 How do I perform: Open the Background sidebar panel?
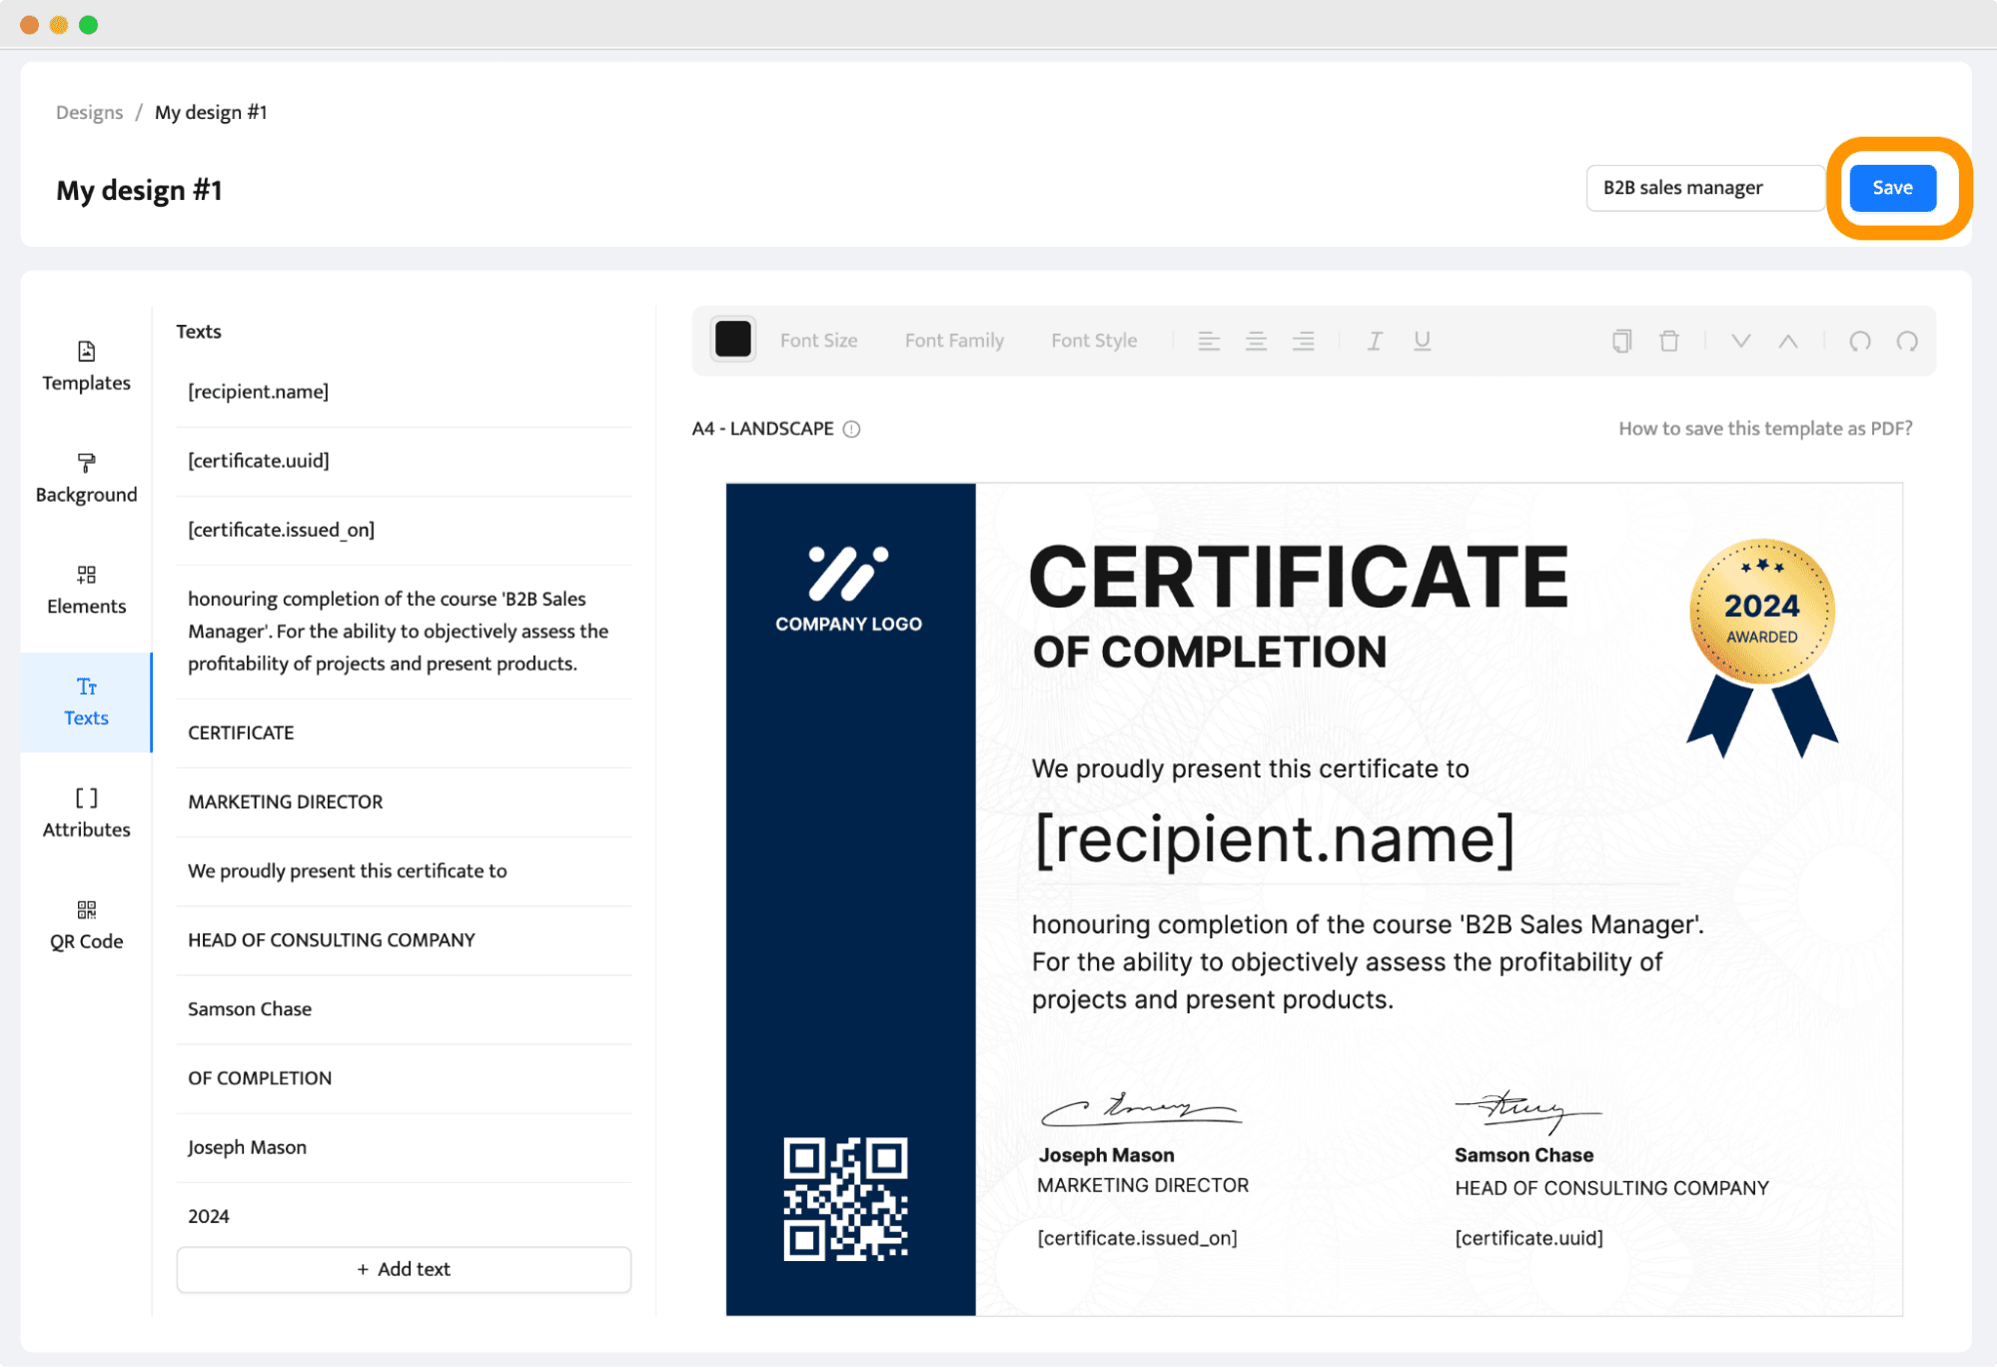pyautogui.click(x=86, y=479)
